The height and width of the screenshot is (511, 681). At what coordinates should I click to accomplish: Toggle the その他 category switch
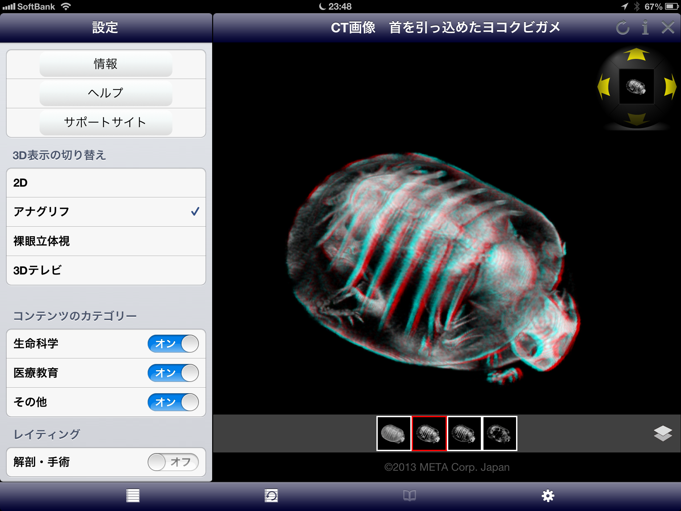click(x=173, y=402)
